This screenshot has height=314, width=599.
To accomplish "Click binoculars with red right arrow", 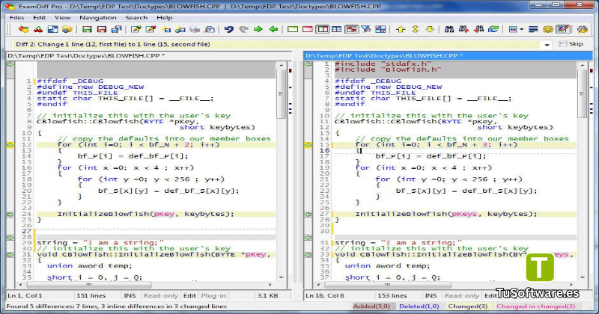I will (x=463, y=29).
